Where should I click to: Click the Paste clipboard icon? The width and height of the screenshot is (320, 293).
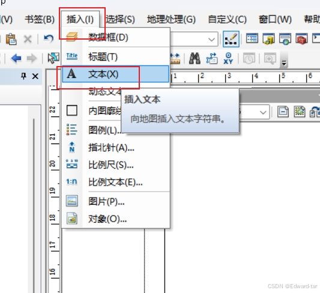[x=11, y=39]
